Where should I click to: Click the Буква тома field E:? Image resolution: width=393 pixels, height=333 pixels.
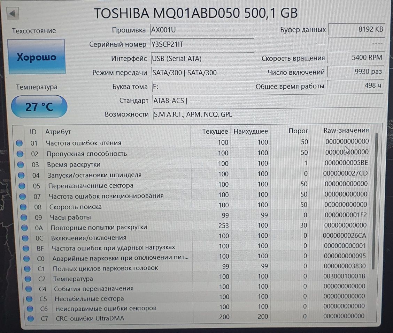coord(203,87)
